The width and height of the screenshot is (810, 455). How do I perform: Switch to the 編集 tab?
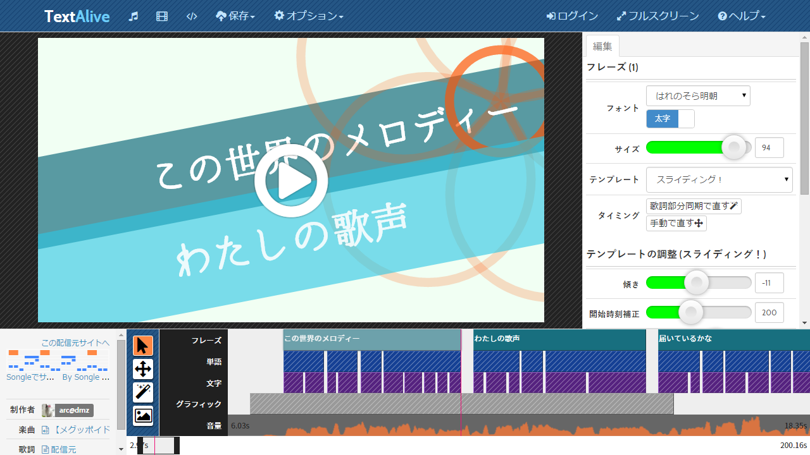pyautogui.click(x=602, y=45)
